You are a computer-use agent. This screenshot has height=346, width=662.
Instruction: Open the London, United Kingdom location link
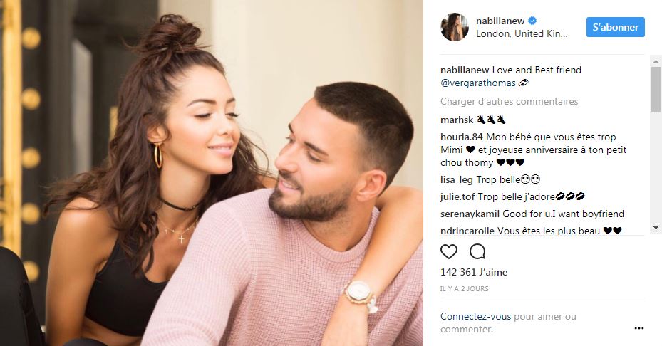(x=522, y=33)
